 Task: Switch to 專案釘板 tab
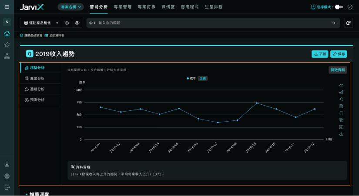point(147,7)
